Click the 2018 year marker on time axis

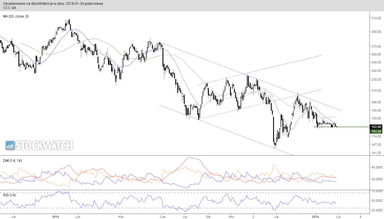coord(56,216)
